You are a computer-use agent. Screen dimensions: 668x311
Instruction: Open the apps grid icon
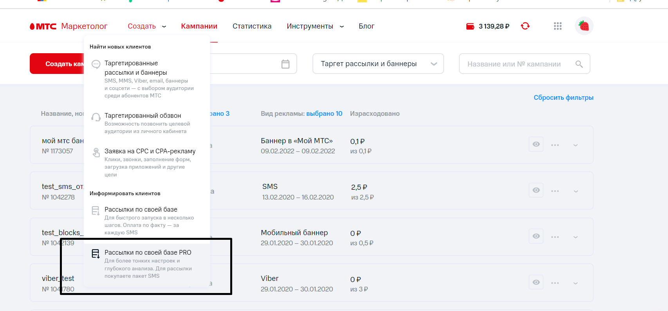(558, 26)
